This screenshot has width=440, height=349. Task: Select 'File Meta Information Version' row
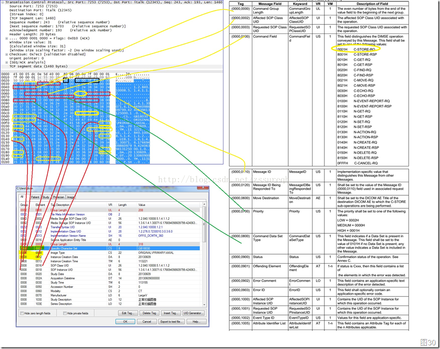tap(110, 214)
